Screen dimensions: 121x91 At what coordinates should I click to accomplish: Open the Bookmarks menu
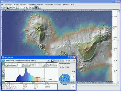coord(49,5)
